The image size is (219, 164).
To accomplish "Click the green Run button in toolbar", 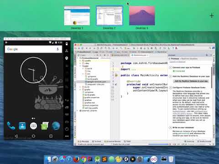I will click(134, 48).
